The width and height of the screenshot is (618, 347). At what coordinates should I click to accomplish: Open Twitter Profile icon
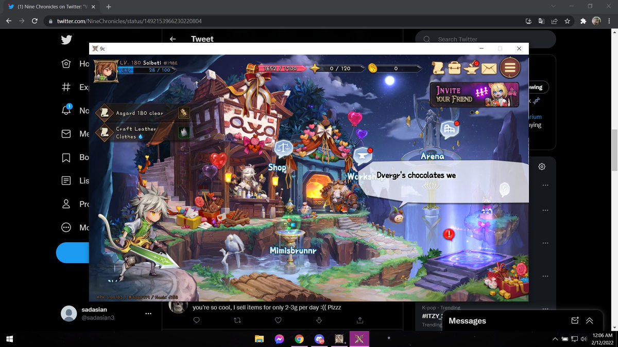pyautogui.click(x=66, y=204)
